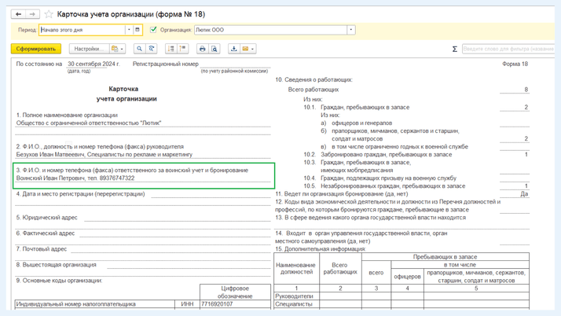Open the Настройки... settings button
This screenshot has width=561, height=316.
[87, 49]
